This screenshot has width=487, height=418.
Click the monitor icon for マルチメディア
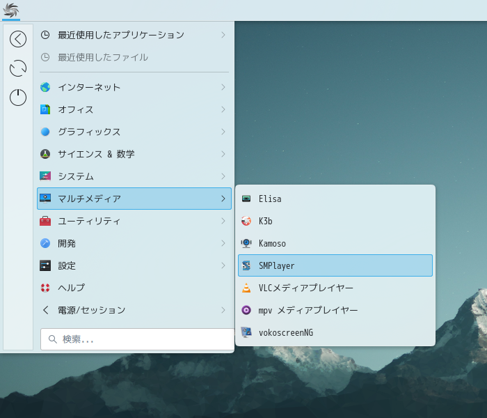(x=45, y=199)
